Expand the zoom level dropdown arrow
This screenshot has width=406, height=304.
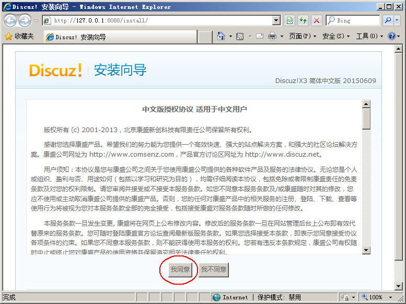pyautogui.click(x=391, y=298)
